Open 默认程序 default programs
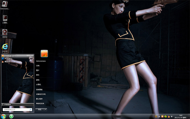 coord(39,99)
